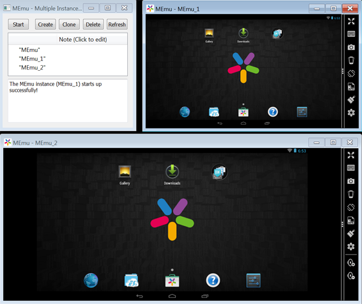
Task: Tap the Wi-Fi icon in MEmu_2 status bar
Action: (290, 150)
